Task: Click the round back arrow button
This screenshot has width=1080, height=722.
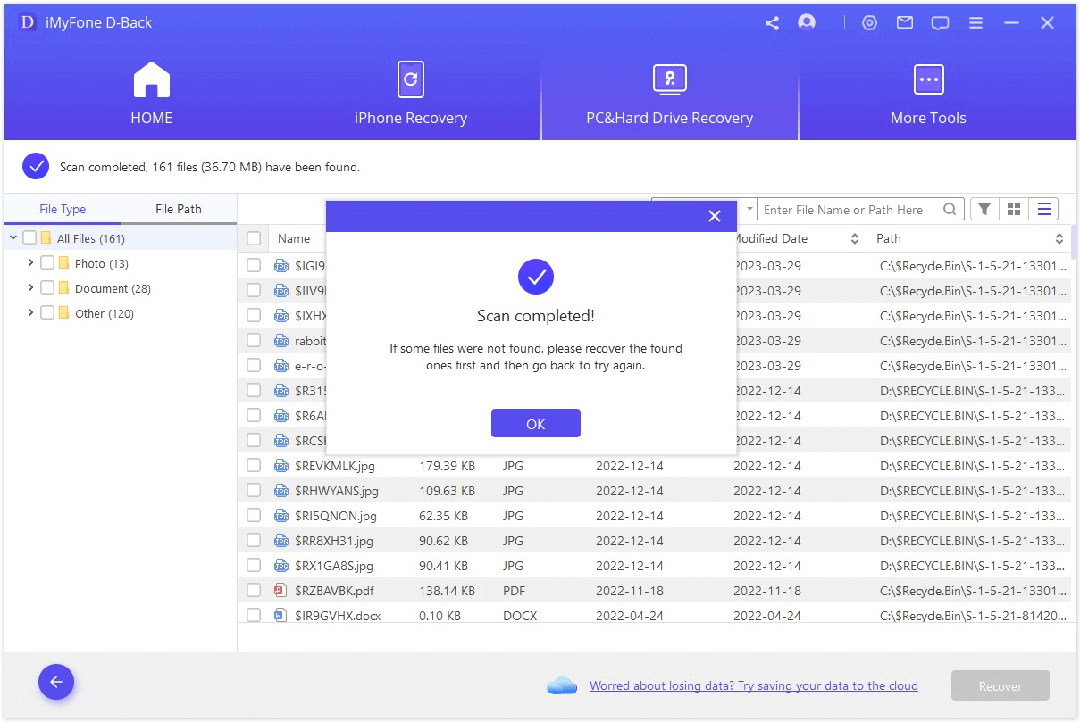Action: pos(56,683)
